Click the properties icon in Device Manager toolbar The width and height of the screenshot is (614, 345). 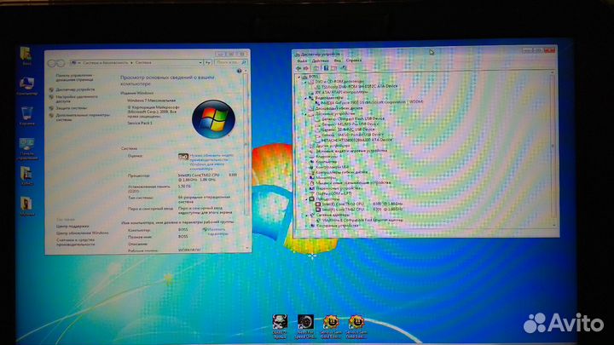pyautogui.click(x=316, y=68)
